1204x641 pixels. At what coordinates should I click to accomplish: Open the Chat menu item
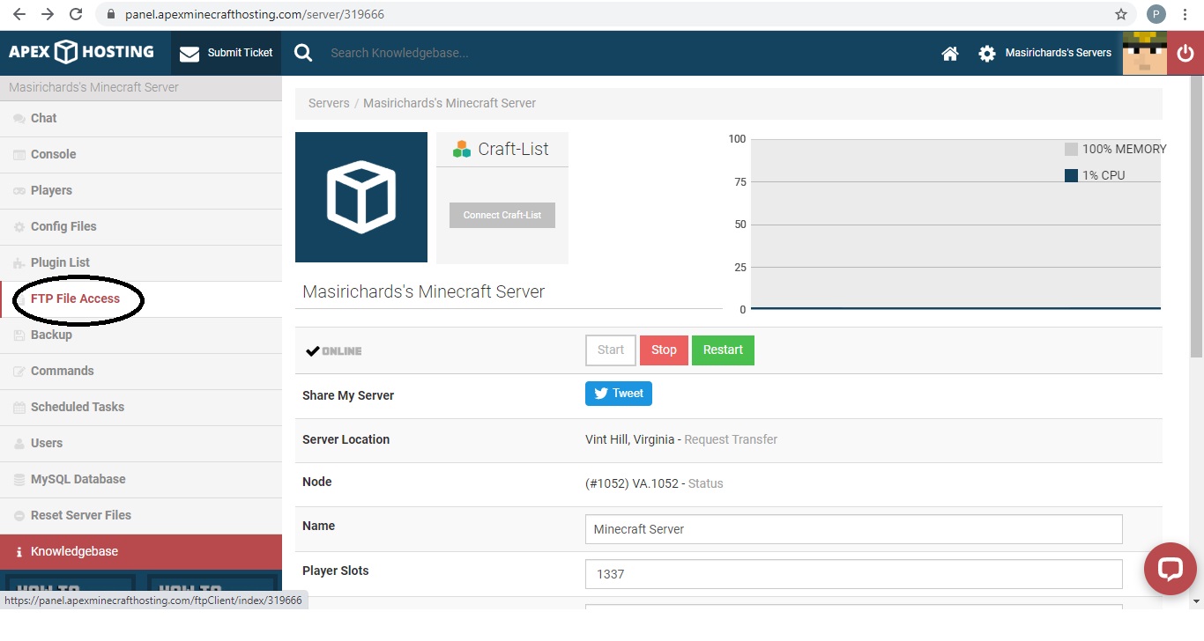click(x=141, y=118)
